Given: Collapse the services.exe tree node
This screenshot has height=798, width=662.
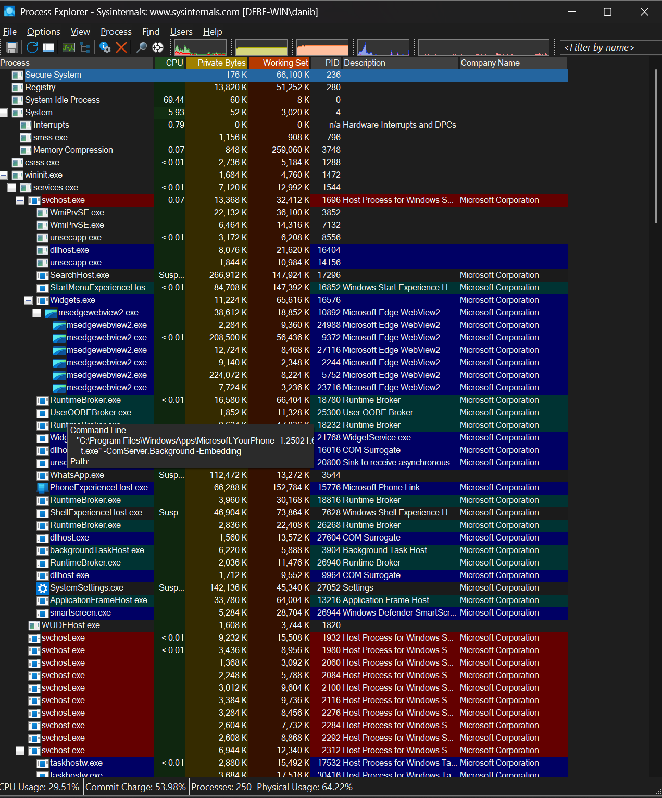Looking at the screenshot, I should [x=12, y=188].
